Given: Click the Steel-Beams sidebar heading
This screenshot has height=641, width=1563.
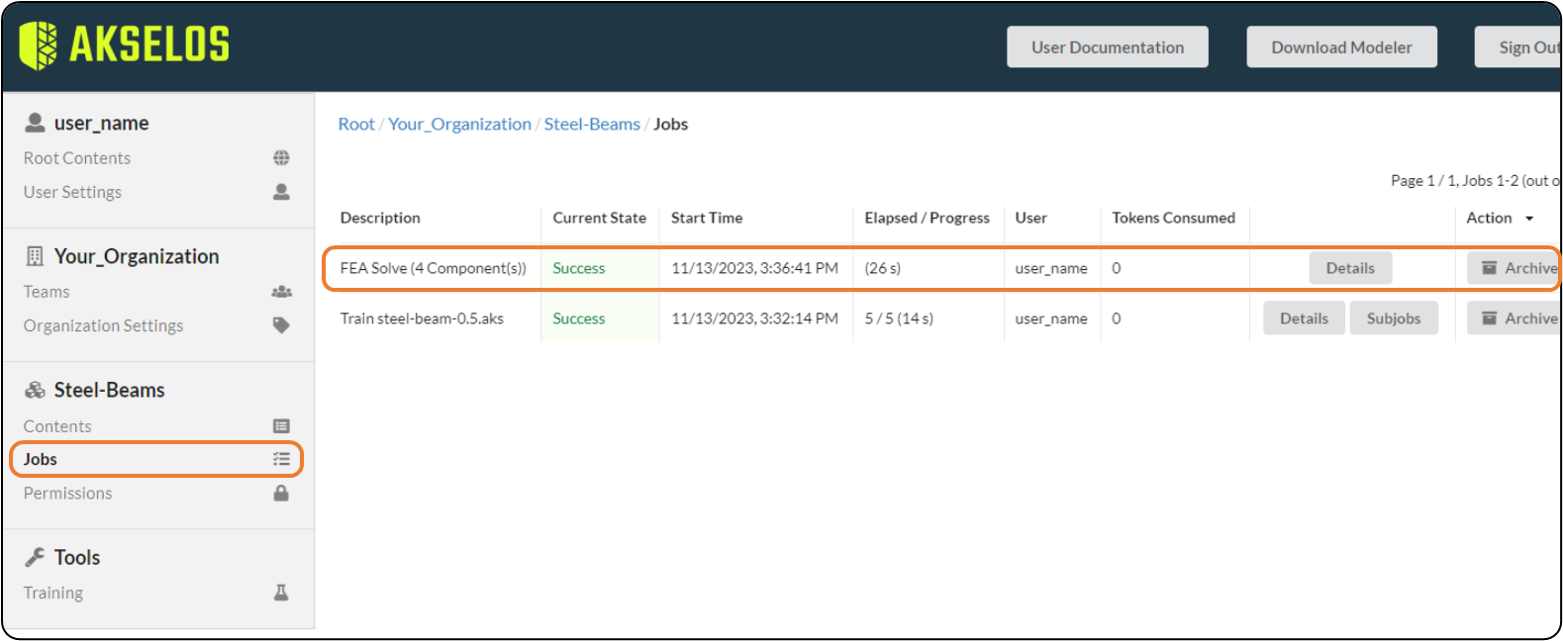Looking at the screenshot, I should click(x=110, y=390).
